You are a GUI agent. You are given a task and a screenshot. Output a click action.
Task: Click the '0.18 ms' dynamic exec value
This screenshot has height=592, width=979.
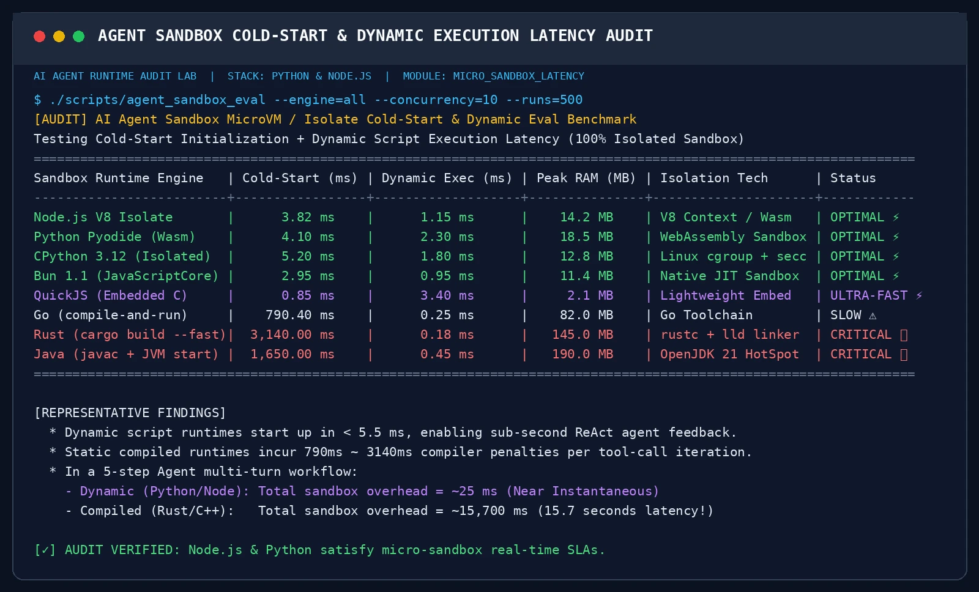click(447, 335)
